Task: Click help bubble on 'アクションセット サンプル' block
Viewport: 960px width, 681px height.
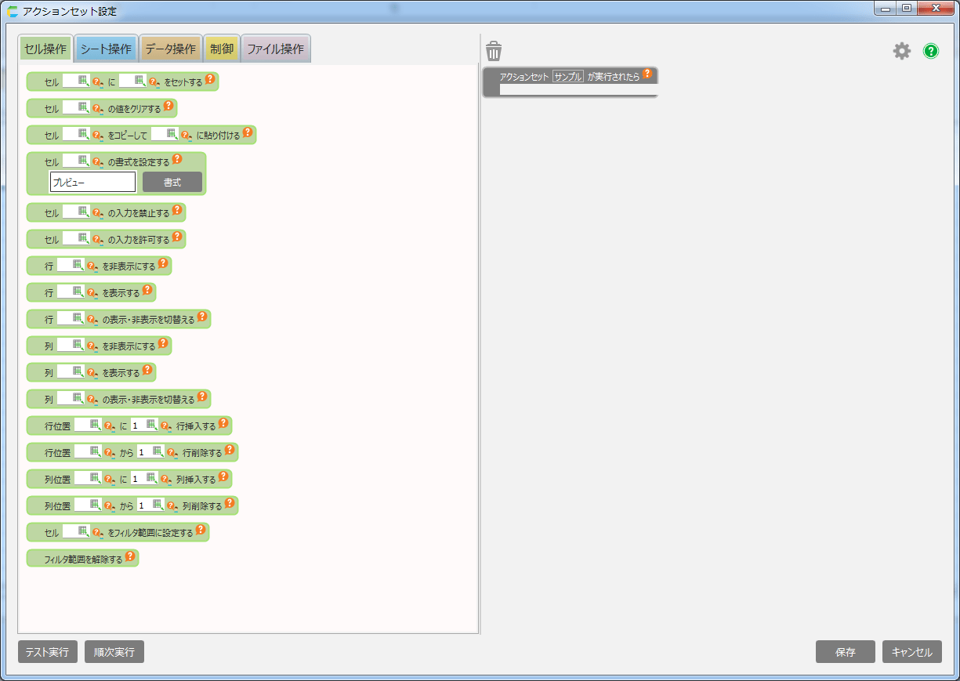Action: pyautogui.click(x=647, y=74)
